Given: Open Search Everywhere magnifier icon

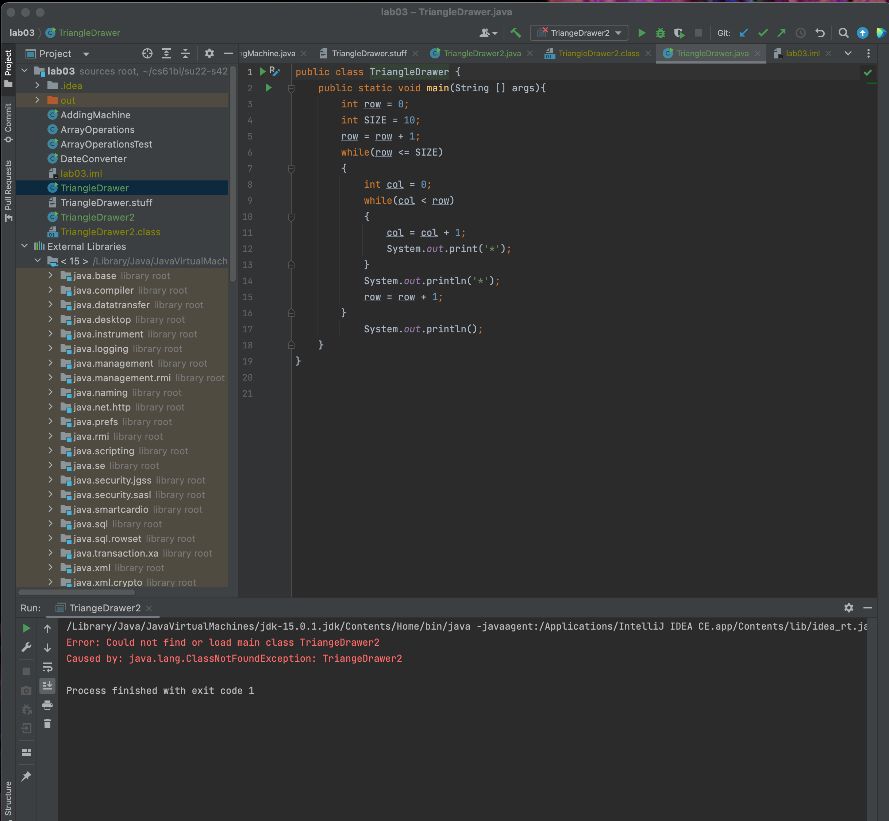Looking at the screenshot, I should pyautogui.click(x=843, y=33).
